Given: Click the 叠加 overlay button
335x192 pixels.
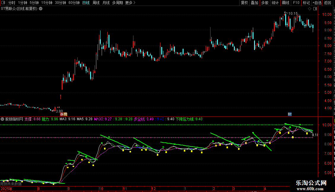Looking at the screenshot, I should 254,3.
